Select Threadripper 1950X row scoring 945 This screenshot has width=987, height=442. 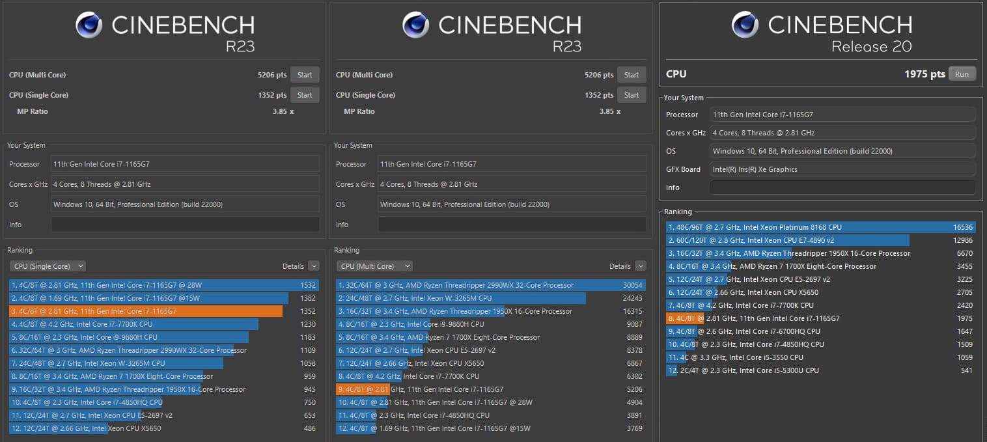(164, 389)
